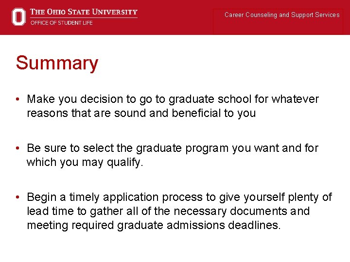The width and height of the screenshot is (350, 262).
Task: Click the line starting 'Make you decision'
Action: (173, 99)
